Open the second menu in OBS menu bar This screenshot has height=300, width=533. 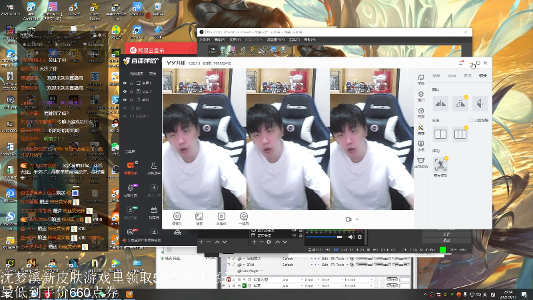tap(220, 40)
